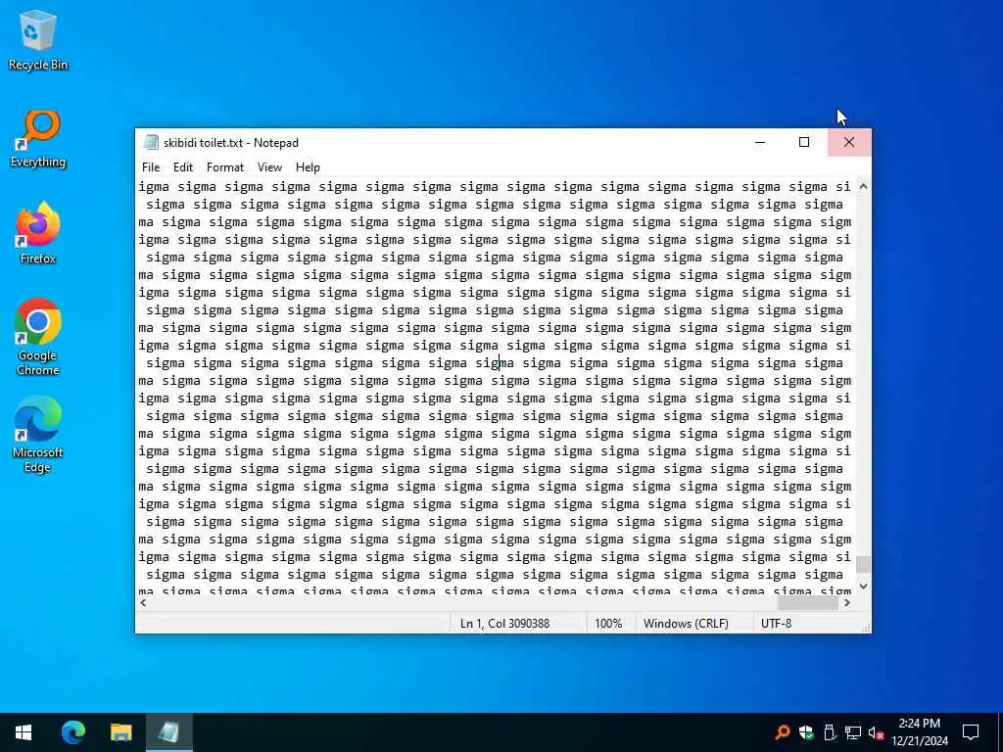The width and height of the screenshot is (1003, 752).
Task: Click the 100% zoom status entry
Action: (x=608, y=624)
